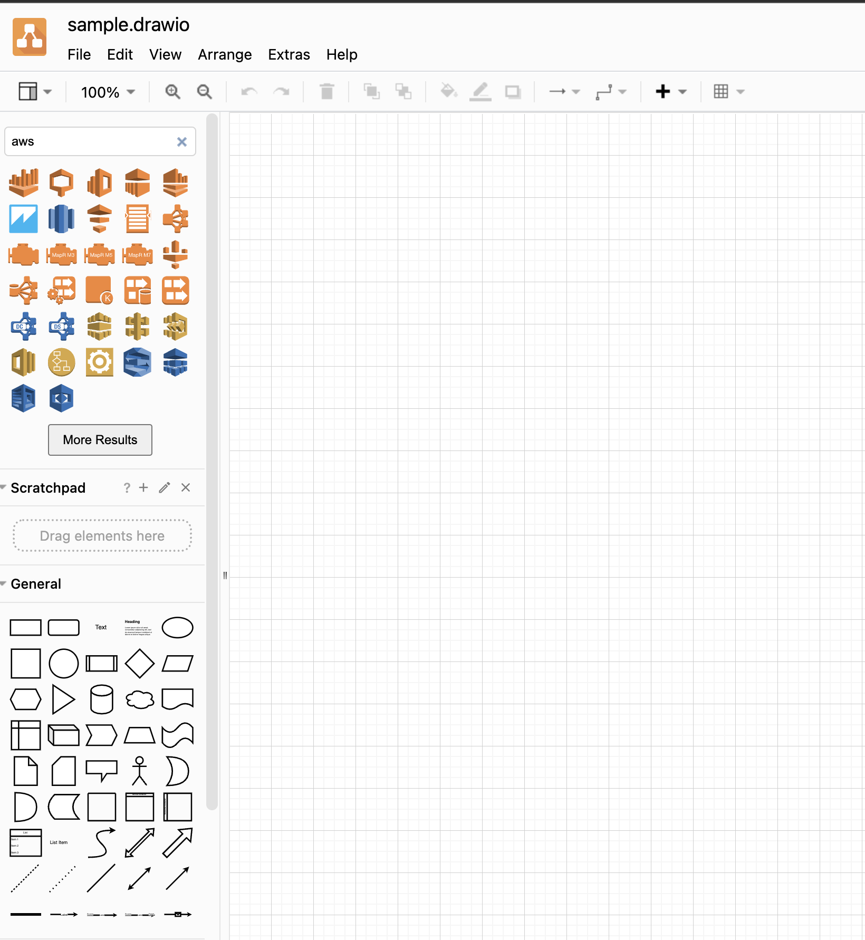Viewport: 865px width, 940px height.
Task: Select the MapR M7 AWS shape
Action: point(138,255)
